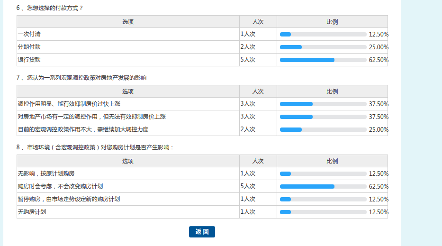Click question 6 heading about 付款方式
The width and height of the screenshot is (442, 246).
click(x=50, y=8)
